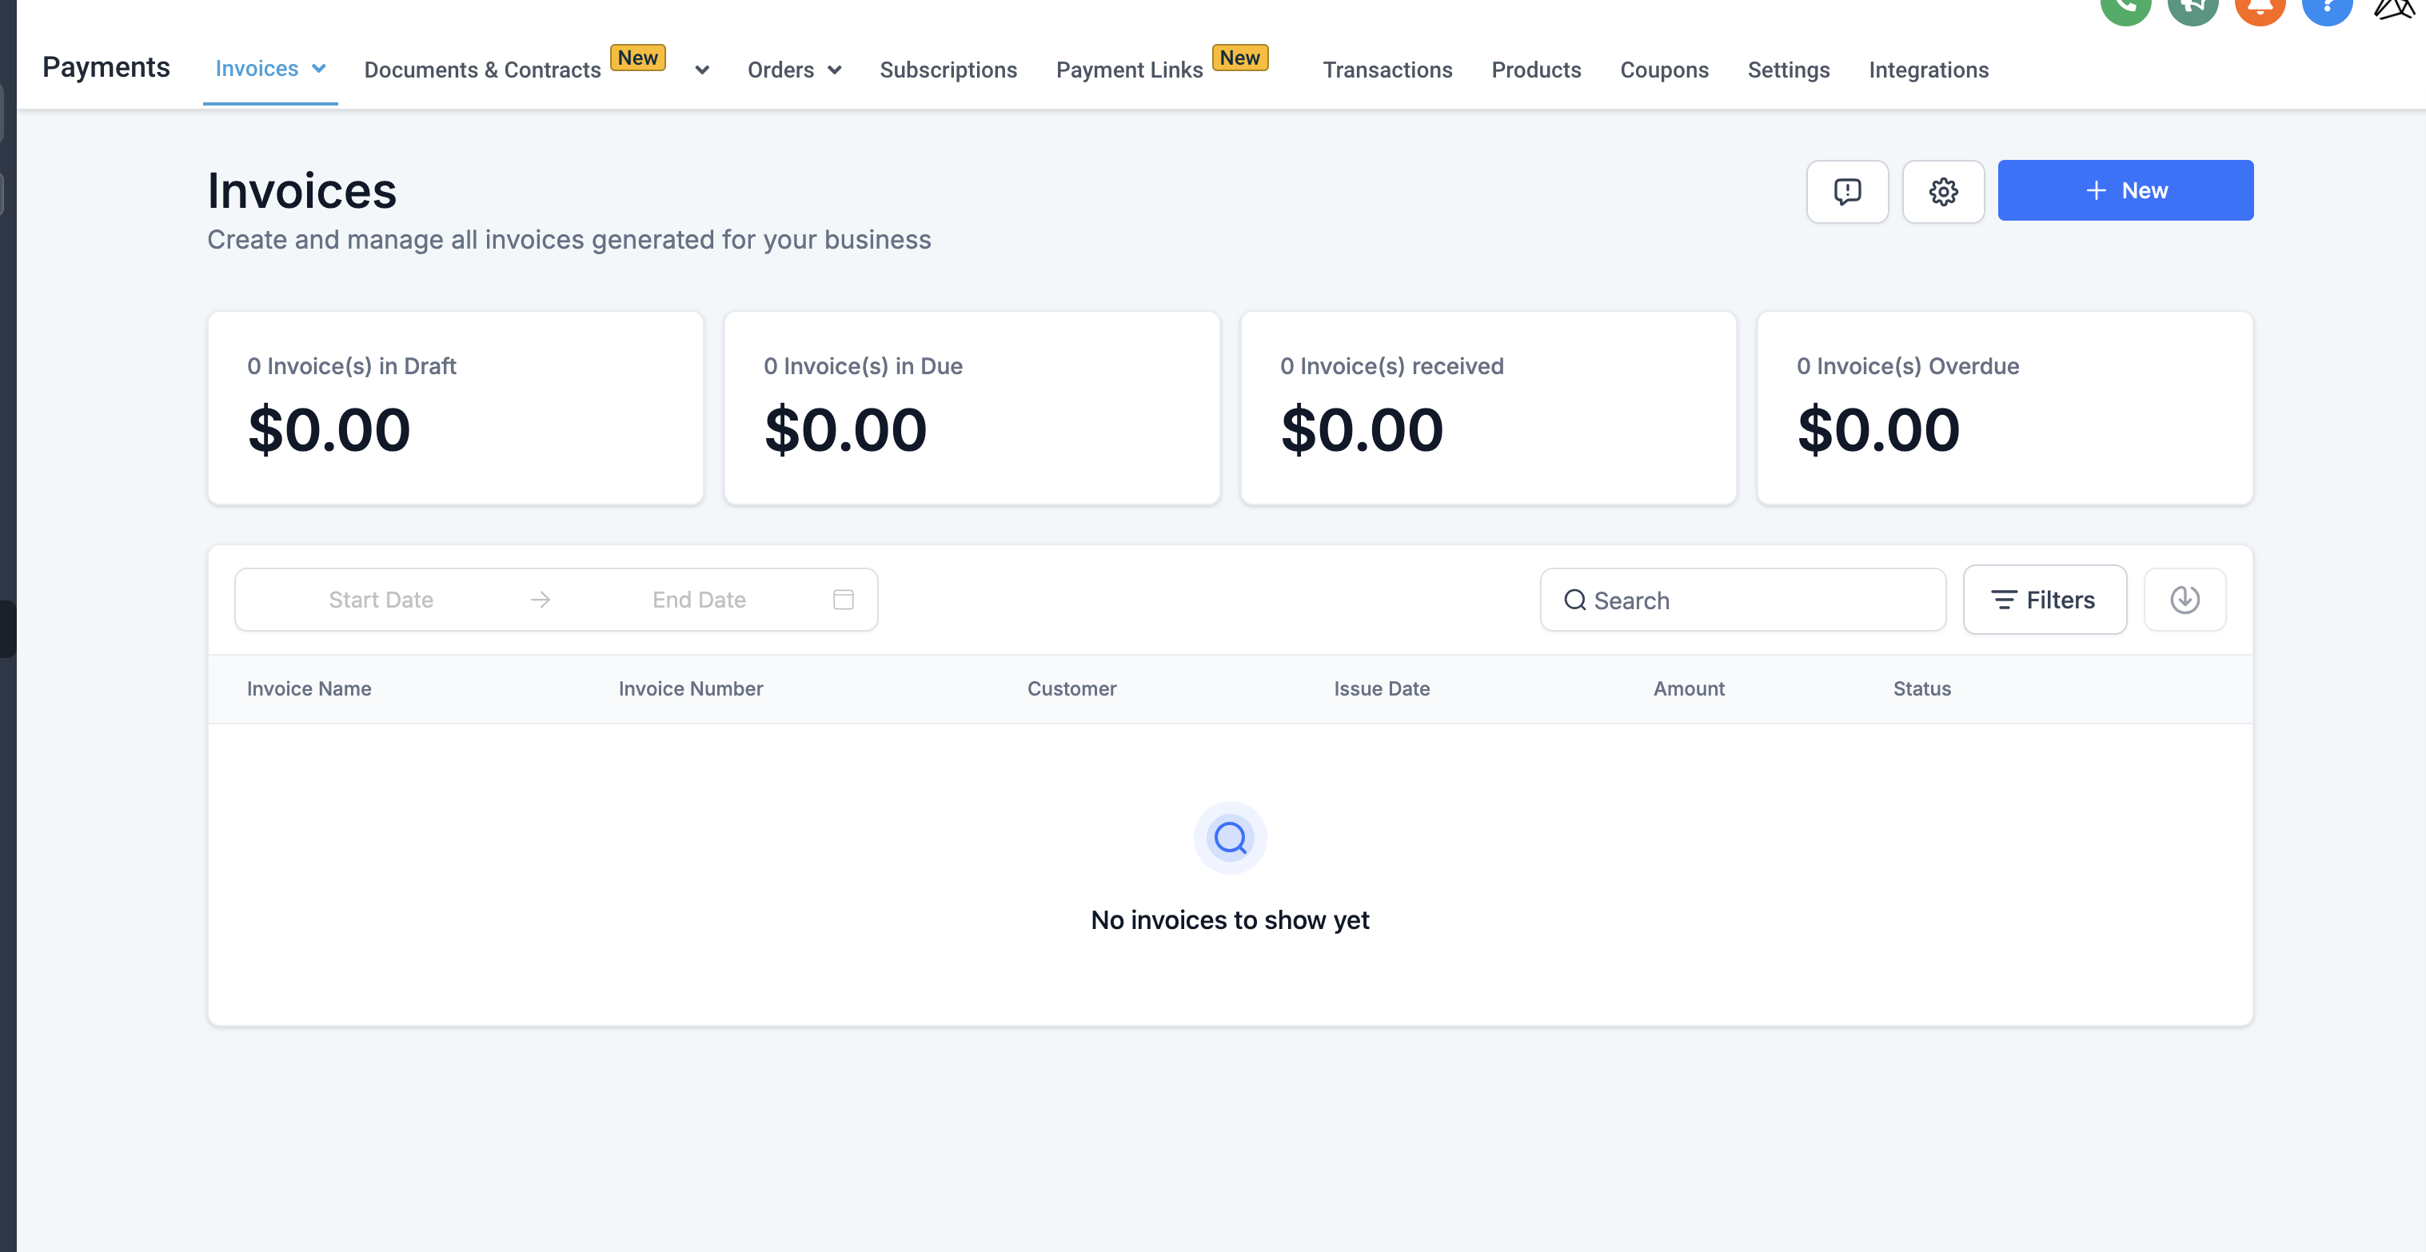Click the blue help question mark icon
2426x1252 pixels.
click(x=2326, y=9)
